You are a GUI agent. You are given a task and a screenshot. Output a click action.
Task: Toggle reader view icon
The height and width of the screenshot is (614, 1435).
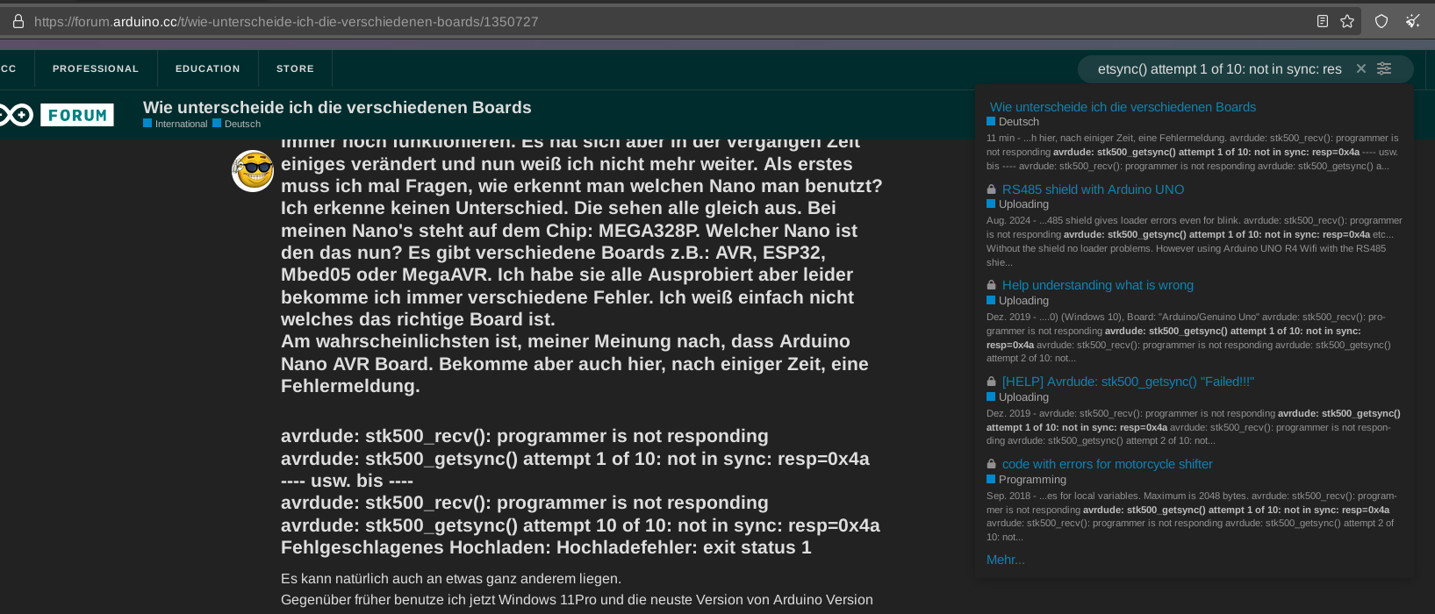tap(1323, 21)
